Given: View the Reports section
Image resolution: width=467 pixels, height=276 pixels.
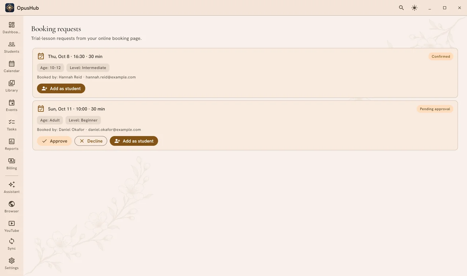Looking at the screenshot, I should (x=12, y=144).
